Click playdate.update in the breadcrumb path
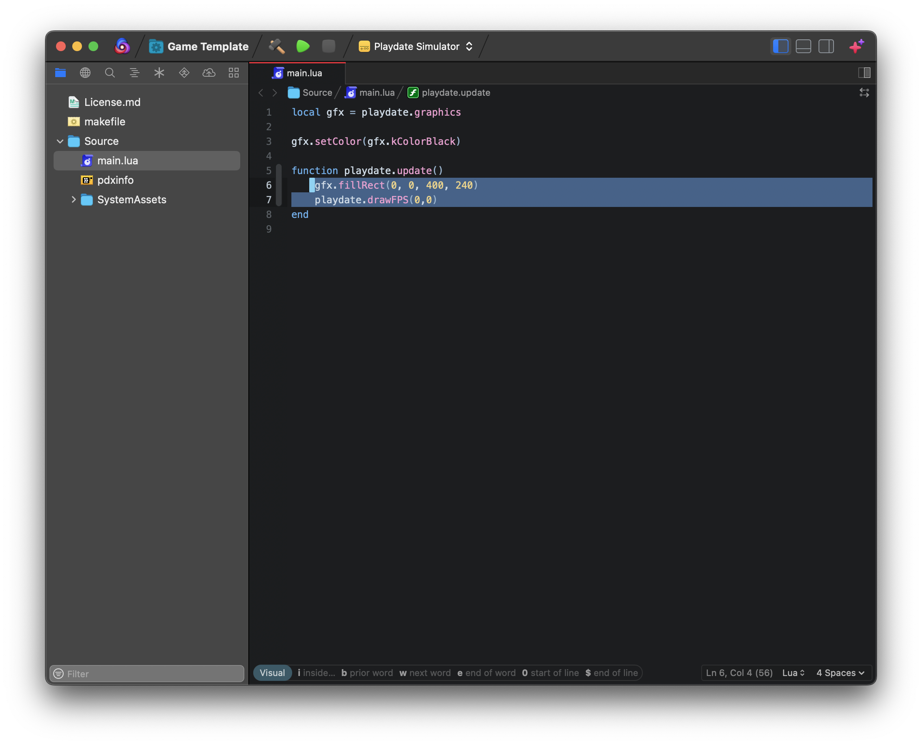This screenshot has height=745, width=922. pyautogui.click(x=449, y=93)
